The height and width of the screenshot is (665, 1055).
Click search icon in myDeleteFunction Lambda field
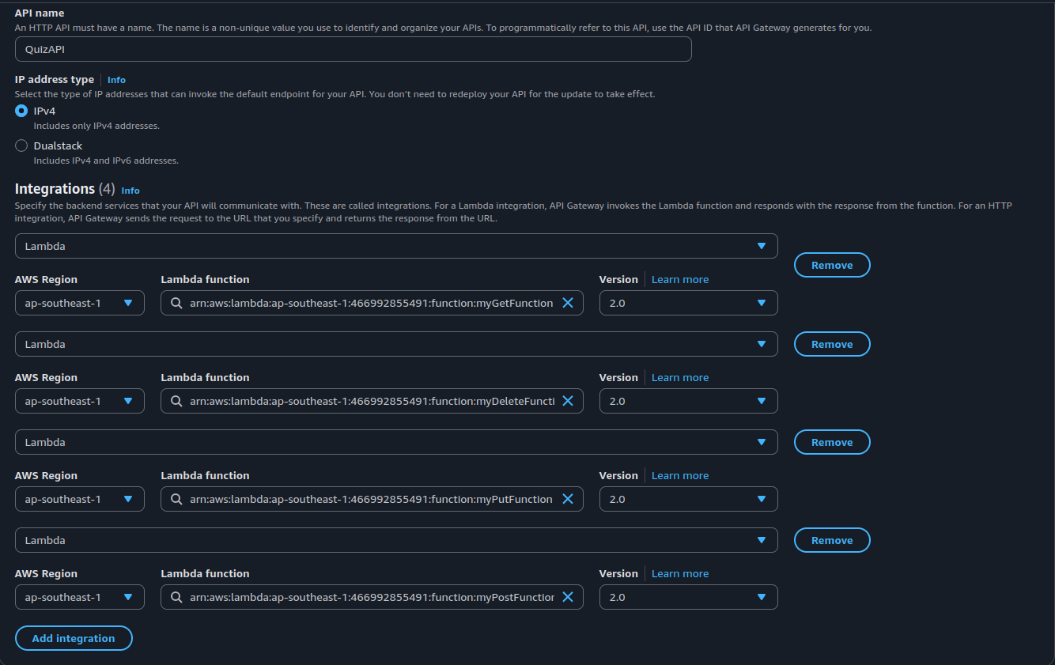176,401
